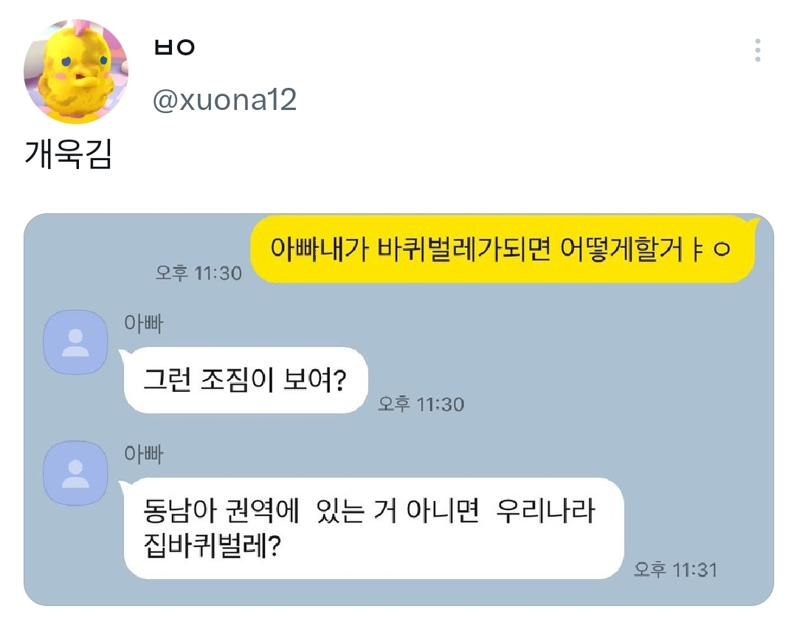Click the second 아빠 sender name
797x620 pixels.
click(143, 454)
